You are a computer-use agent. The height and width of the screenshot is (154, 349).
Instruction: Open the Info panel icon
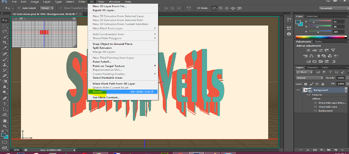[289, 34]
